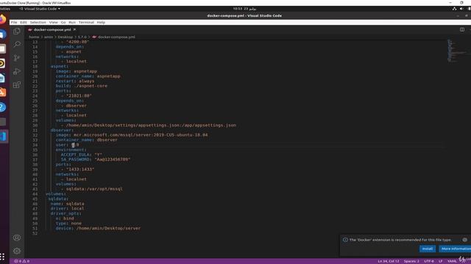Open the Go menu
Viewport: 471px width, 264px height.
pyautogui.click(x=63, y=23)
